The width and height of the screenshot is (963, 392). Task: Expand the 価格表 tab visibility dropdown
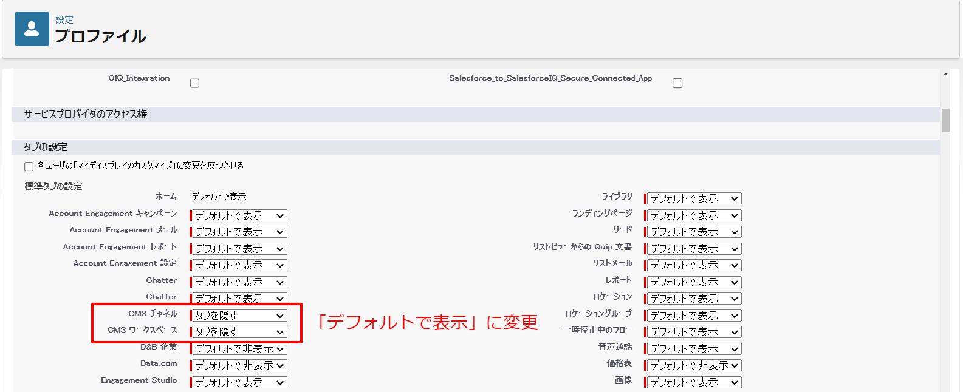pyautogui.click(x=694, y=365)
